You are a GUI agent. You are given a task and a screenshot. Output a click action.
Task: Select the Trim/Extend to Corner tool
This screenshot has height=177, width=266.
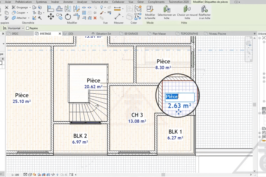point(77,17)
